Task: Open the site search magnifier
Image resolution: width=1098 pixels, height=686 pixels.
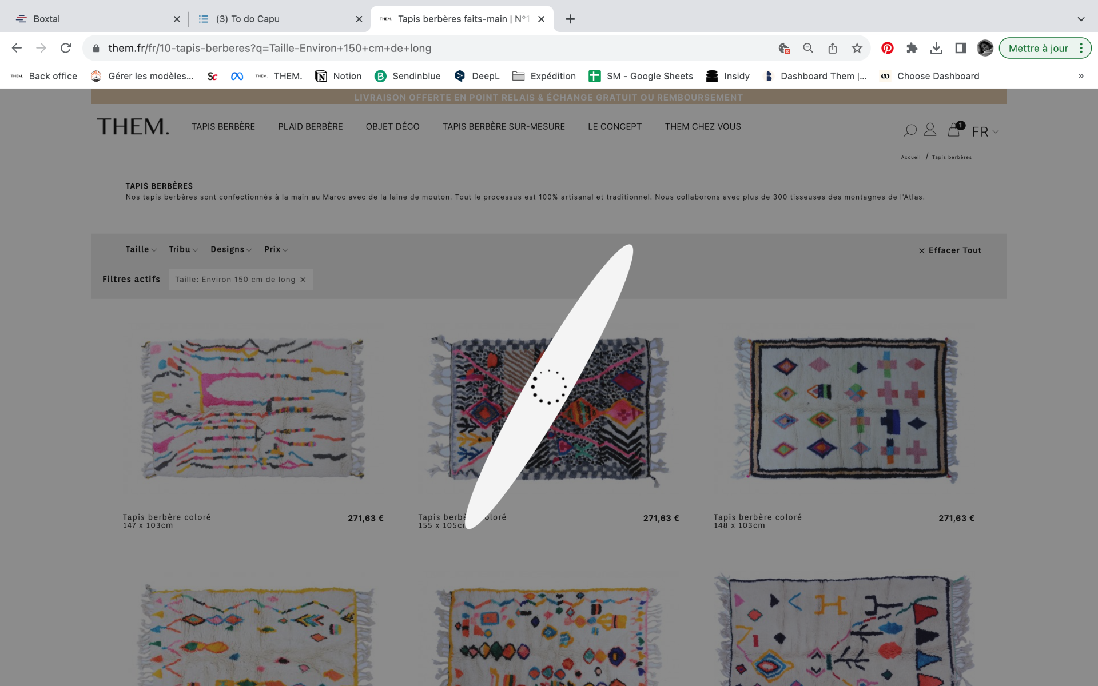Action: pyautogui.click(x=910, y=131)
